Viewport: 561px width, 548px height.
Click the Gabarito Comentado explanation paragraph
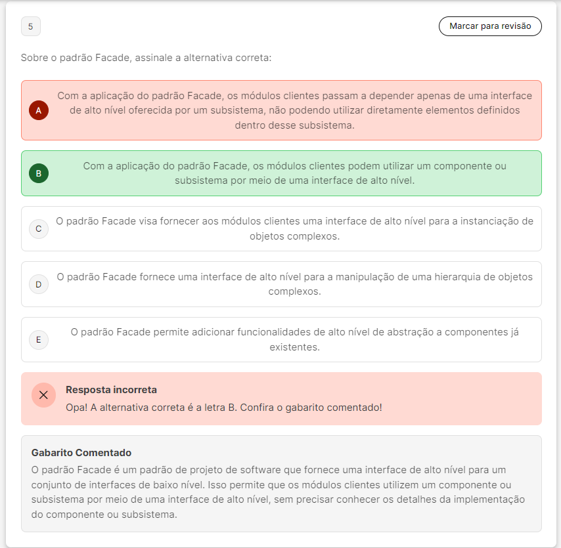point(278,492)
